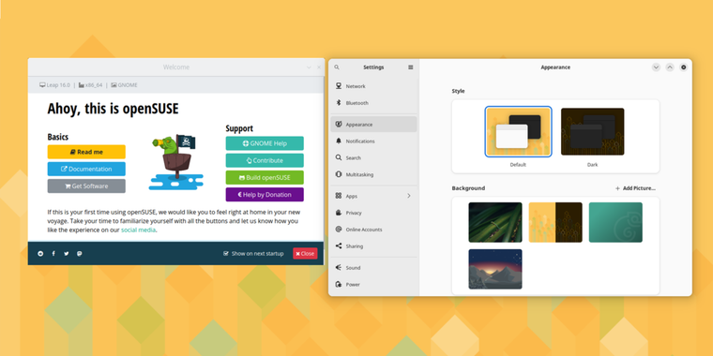This screenshot has height=356, width=713.
Task: Click the Contribute button
Action: (x=265, y=160)
